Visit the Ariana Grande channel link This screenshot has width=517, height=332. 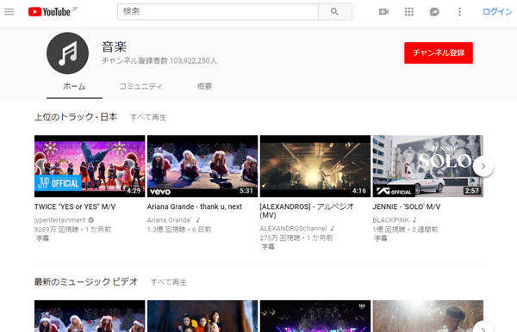coord(169,220)
